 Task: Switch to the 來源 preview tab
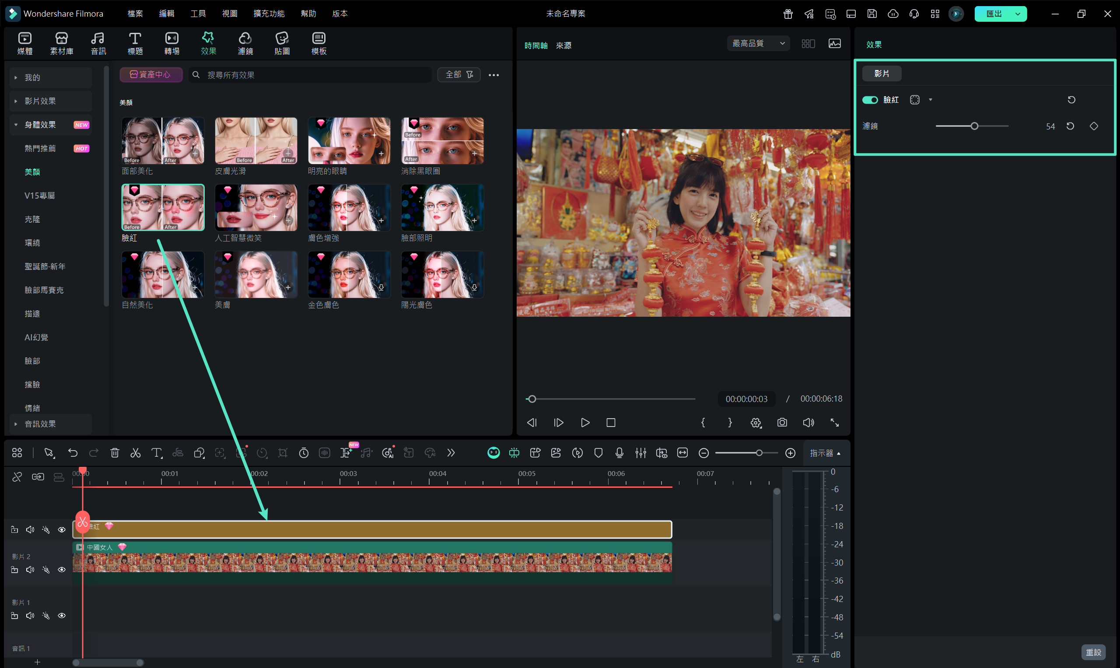563,45
